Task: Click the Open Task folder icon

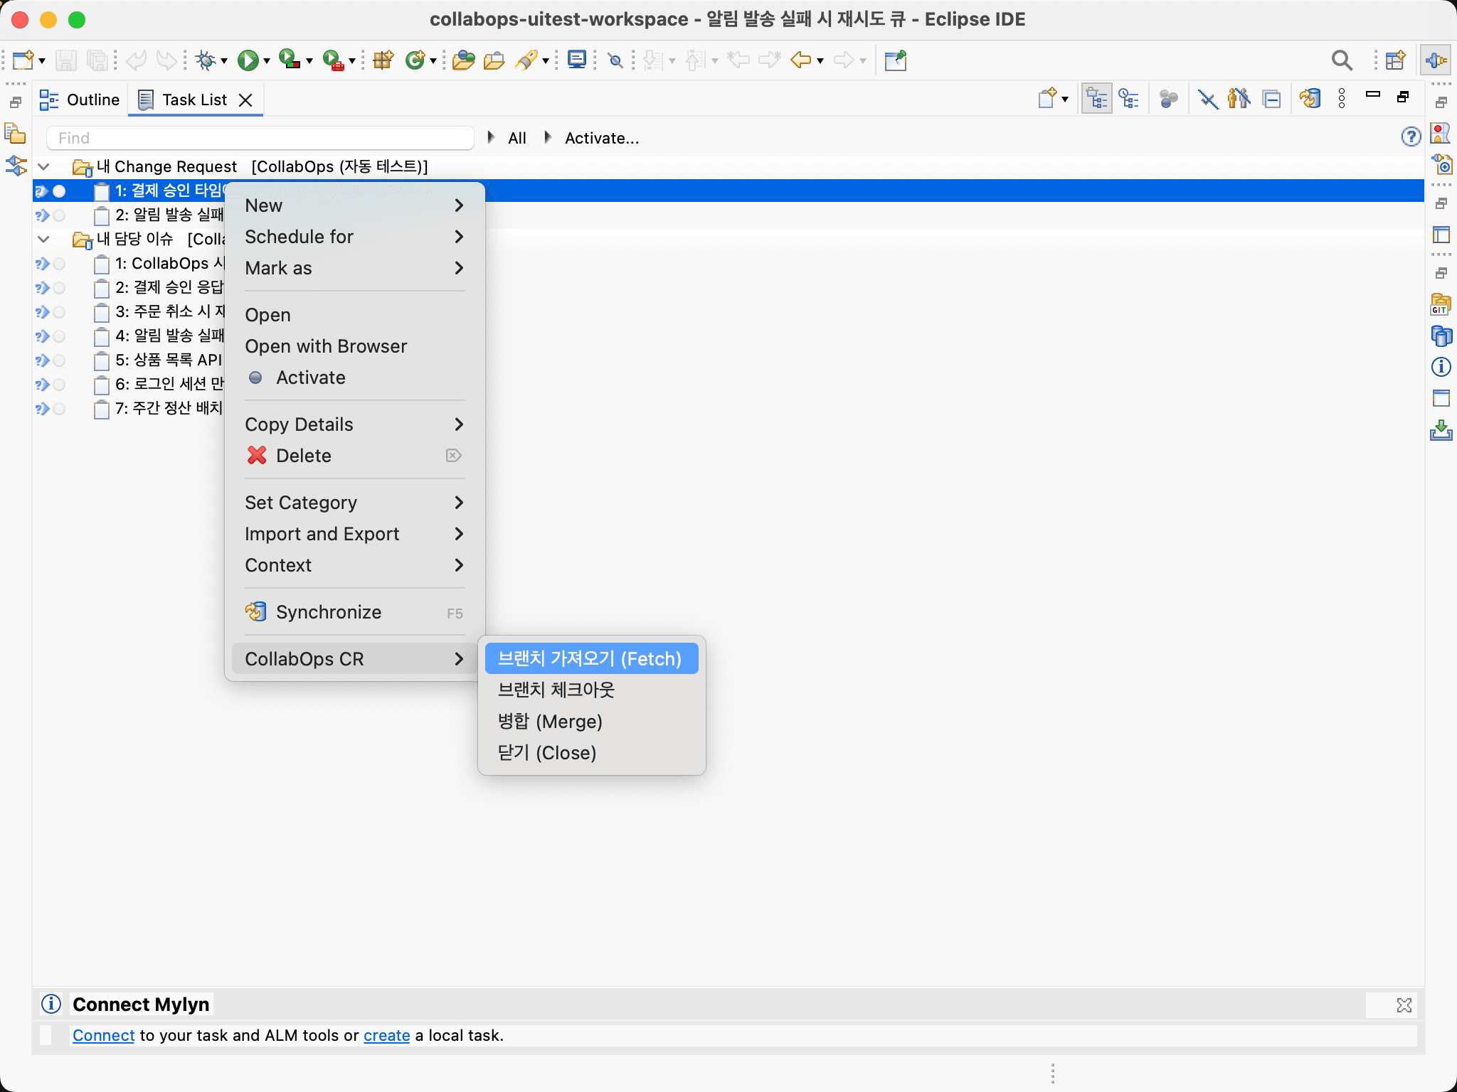Action: click(x=494, y=60)
